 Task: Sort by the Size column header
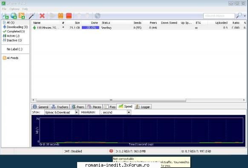click(77, 23)
